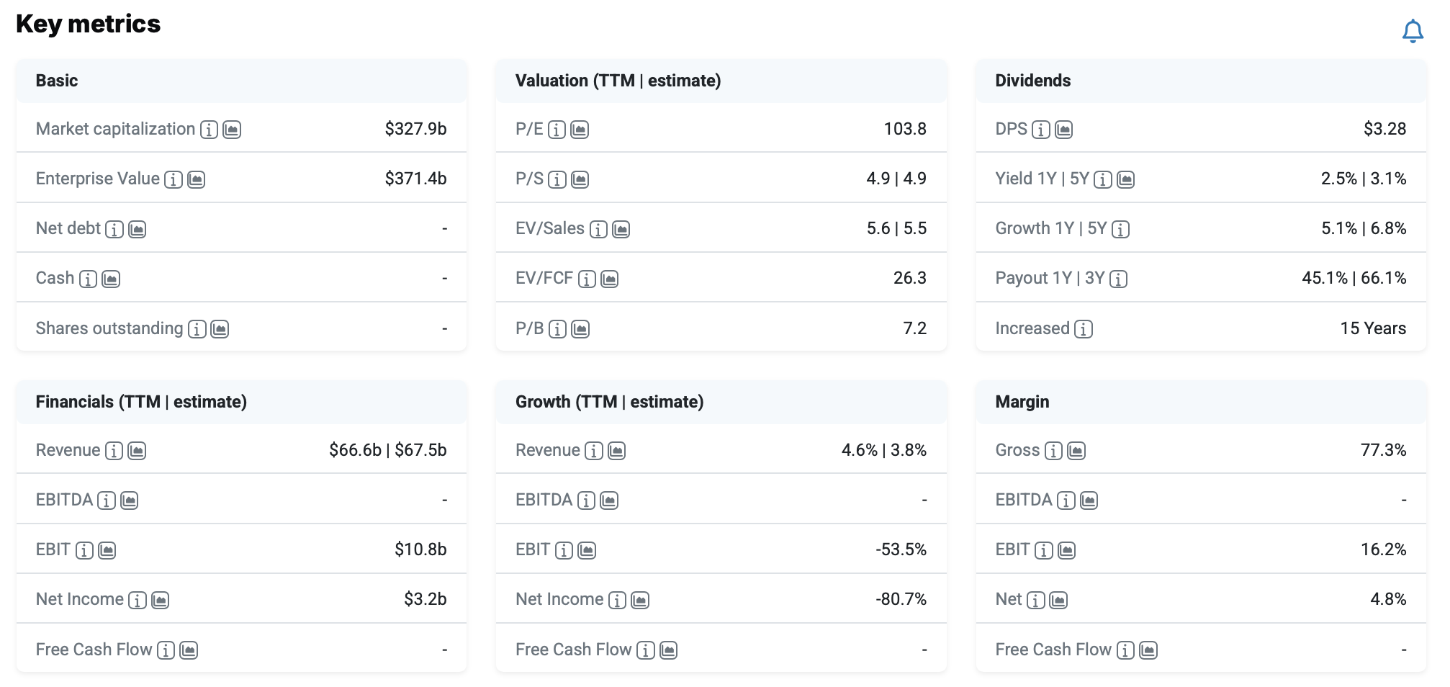1450x687 pixels.
Task: Open chart icon next to Cash
Action: tap(111, 279)
